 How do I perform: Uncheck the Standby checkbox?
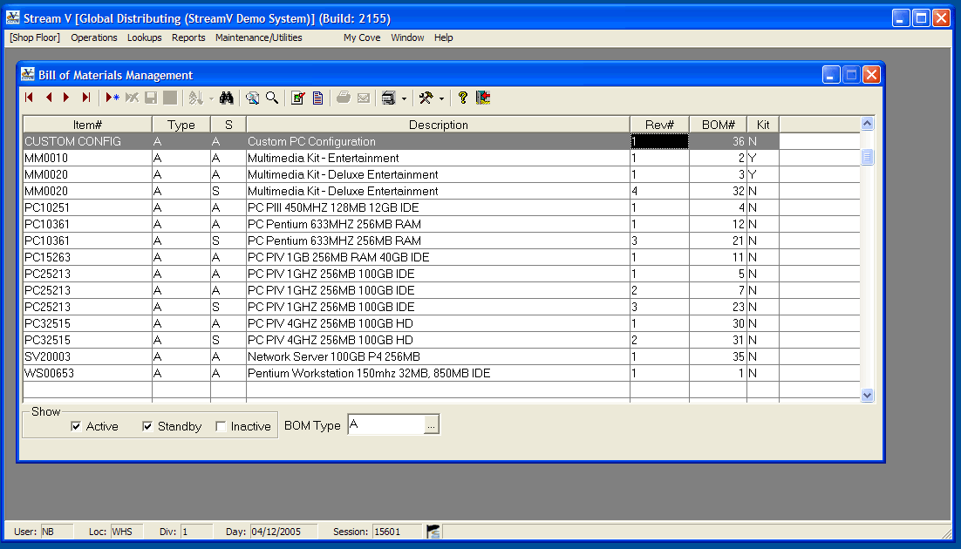coord(147,426)
